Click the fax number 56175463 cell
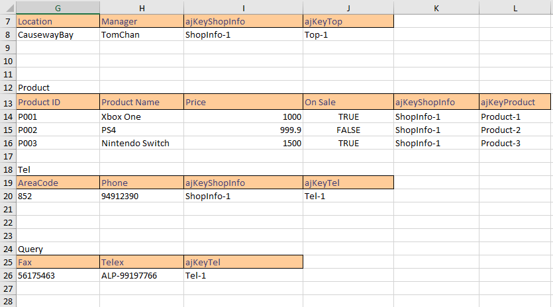 58,275
